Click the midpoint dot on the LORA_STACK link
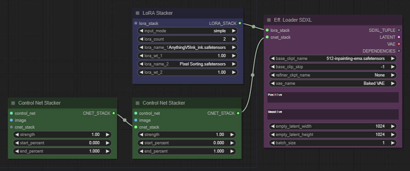This screenshot has height=171, width=410. 254,26
